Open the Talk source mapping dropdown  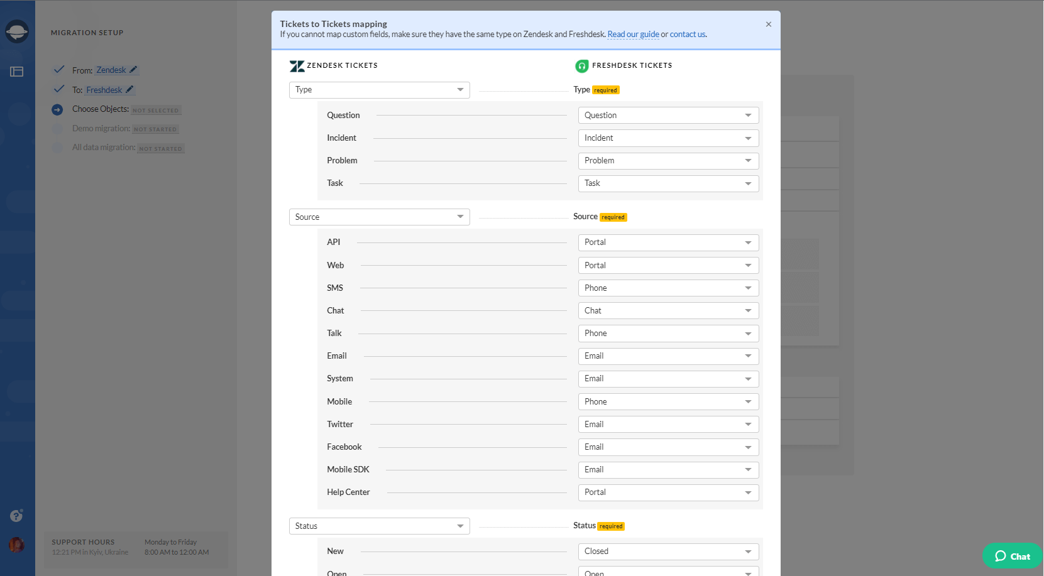tap(669, 333)
